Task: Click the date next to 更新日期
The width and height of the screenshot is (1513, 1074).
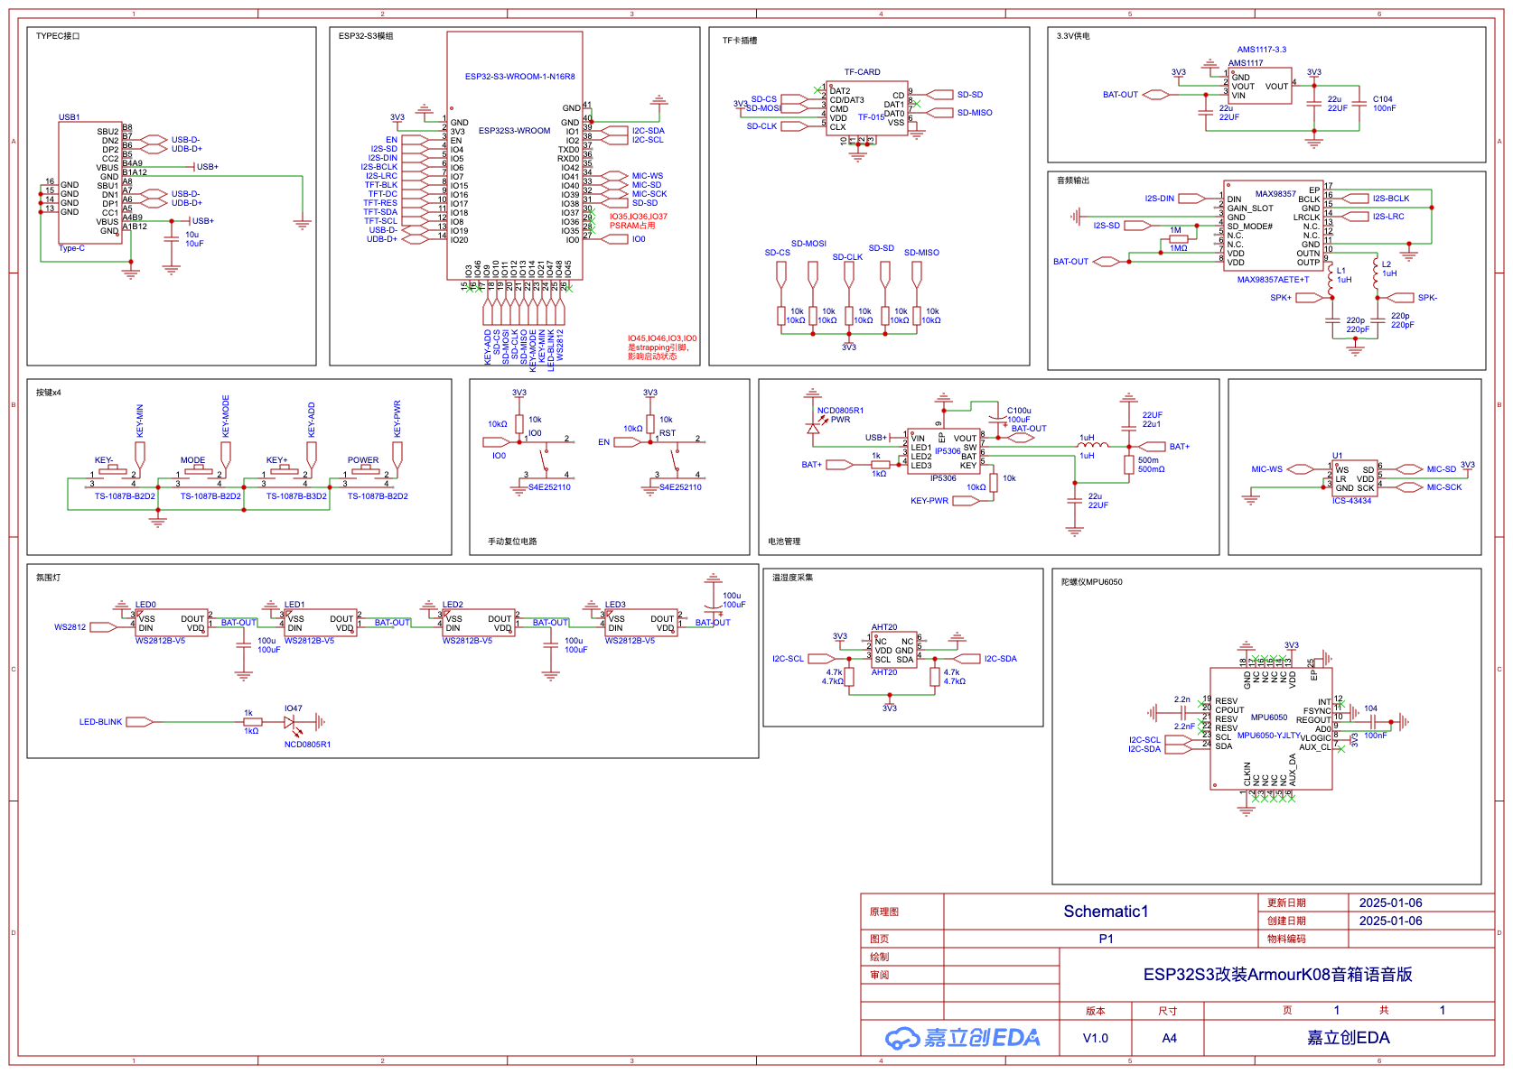Action: pyautogui.click(x=1390, y=903)
